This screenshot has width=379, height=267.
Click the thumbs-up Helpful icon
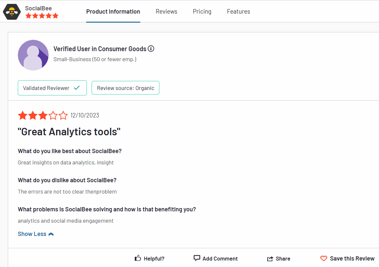[x=138, y=258]
